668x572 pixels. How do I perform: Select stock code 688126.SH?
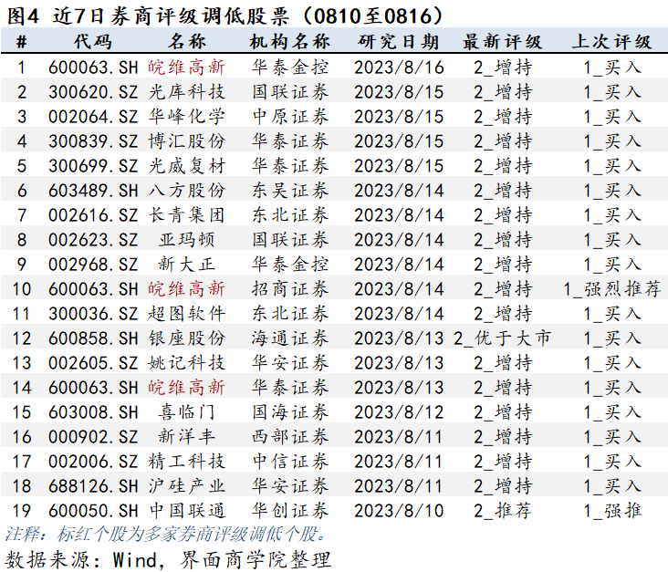(x=93, y=486)
